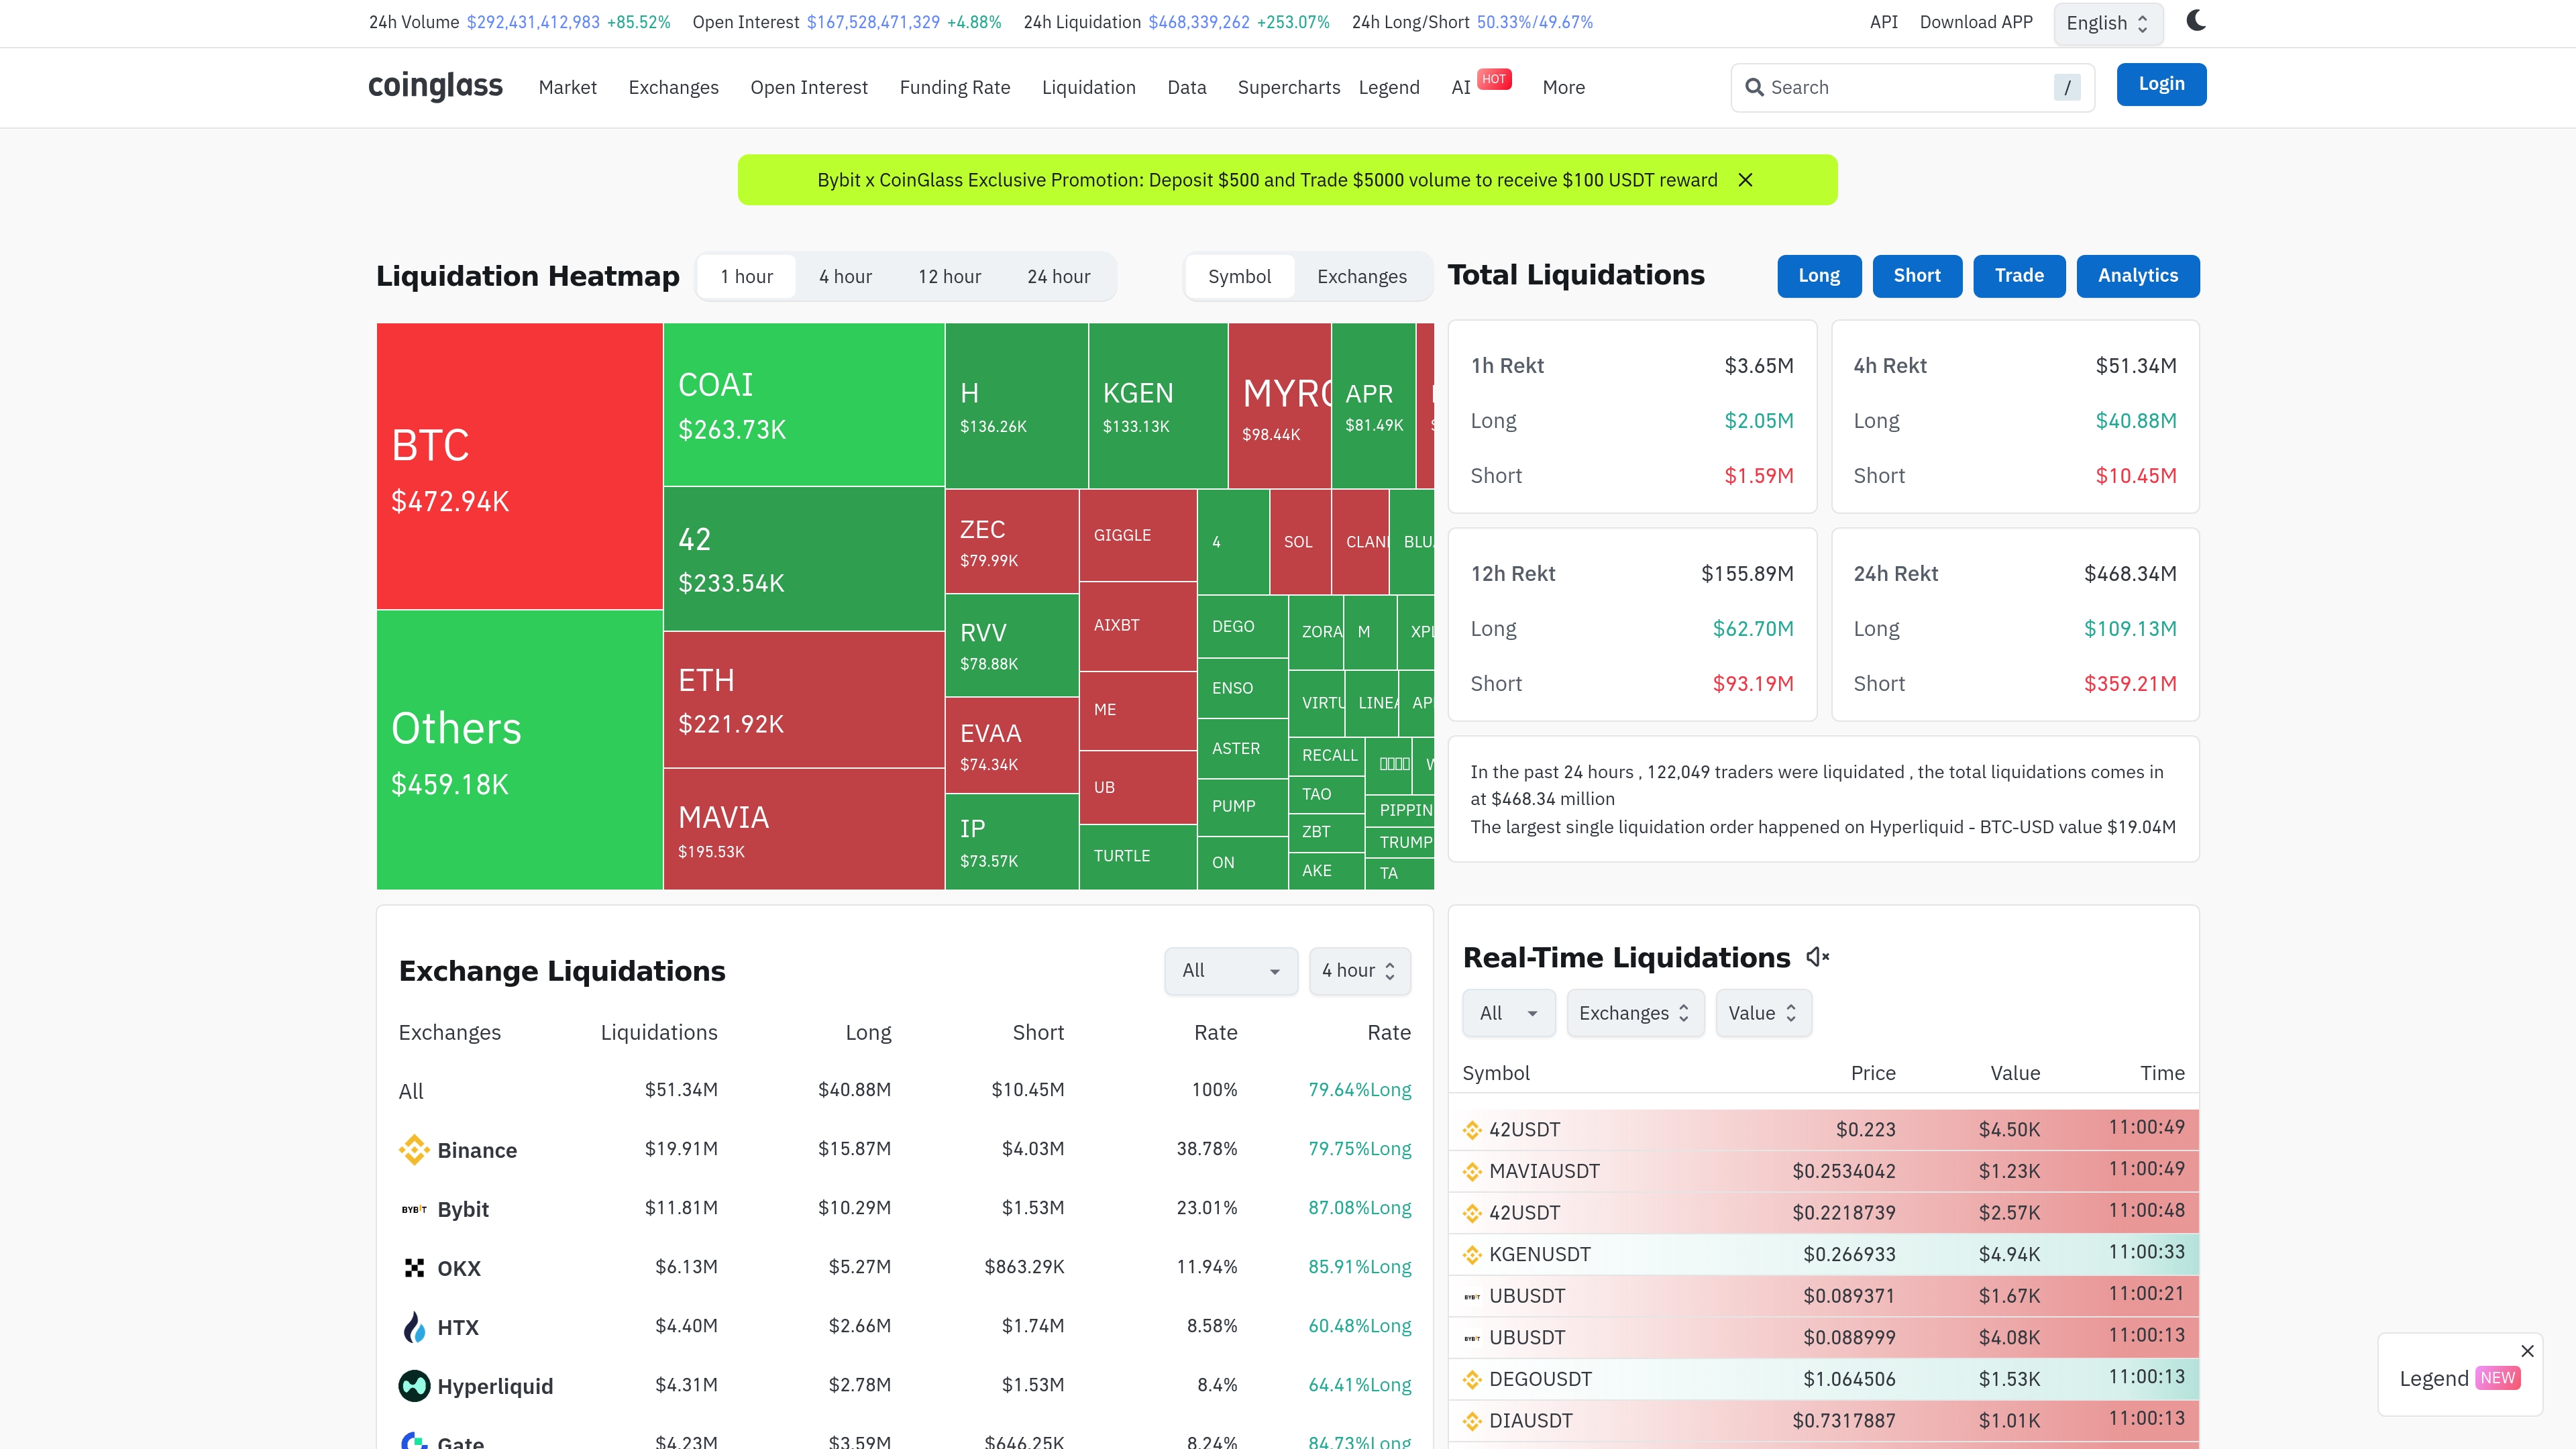The image size is (2576, 1449).
Task: Click the HTX flame logo
Action: [413, 1327]
